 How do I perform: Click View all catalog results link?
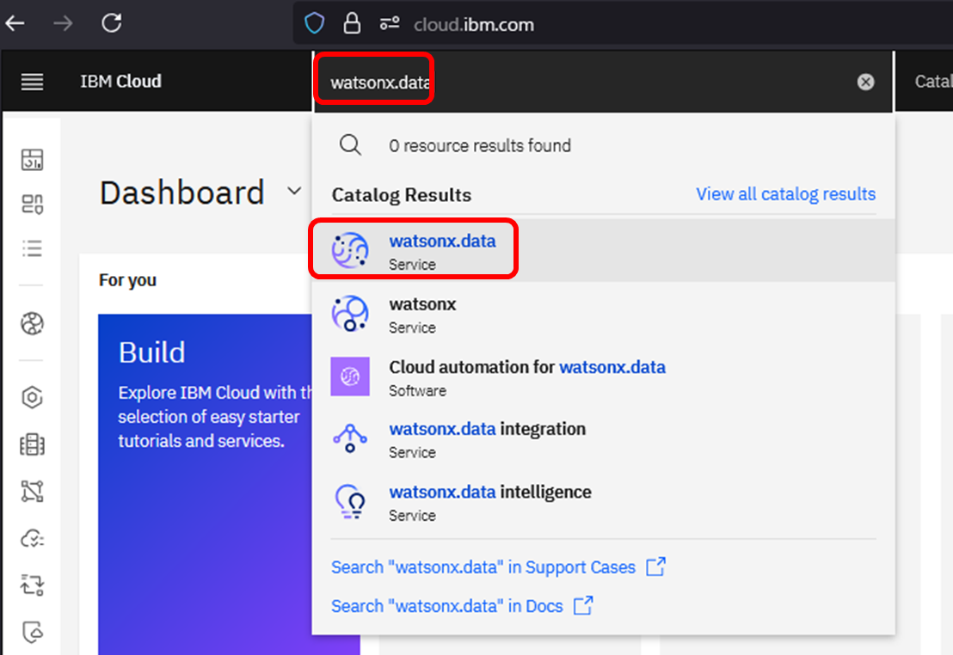click(785, 194)
